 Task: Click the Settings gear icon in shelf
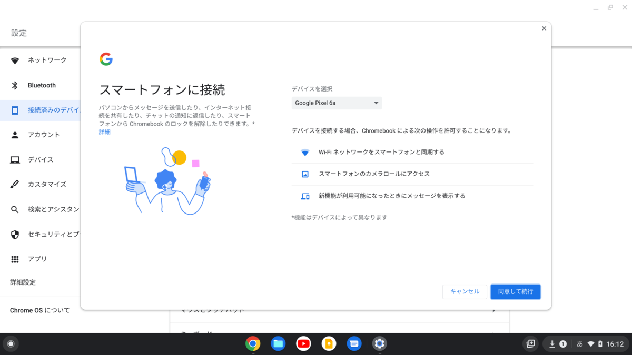tap(380, 344)
